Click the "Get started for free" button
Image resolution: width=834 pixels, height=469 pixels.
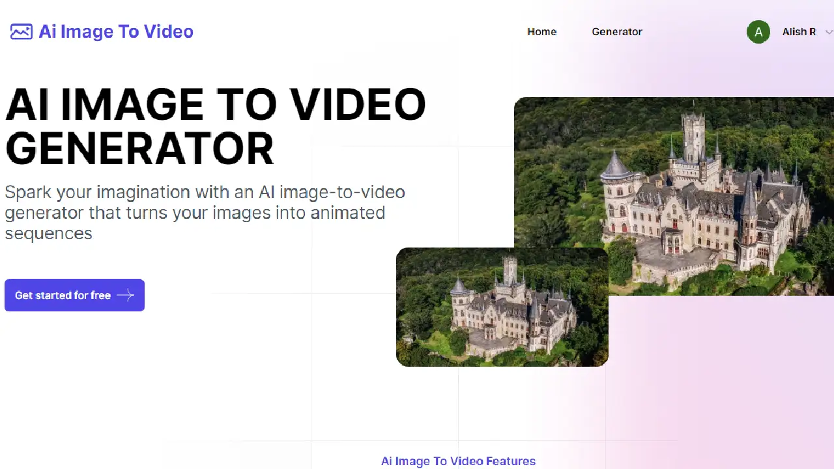click(x=74, y=295)
